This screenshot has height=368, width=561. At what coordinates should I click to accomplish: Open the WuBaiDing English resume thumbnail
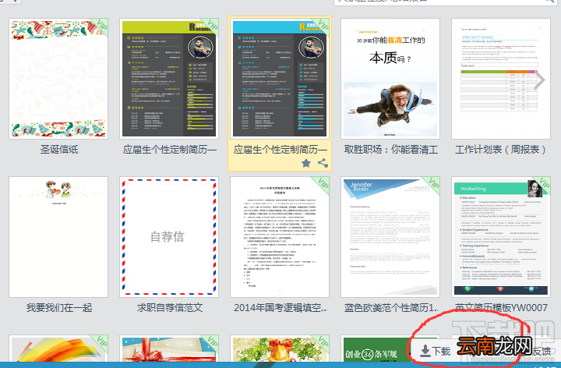click(501, 237)
